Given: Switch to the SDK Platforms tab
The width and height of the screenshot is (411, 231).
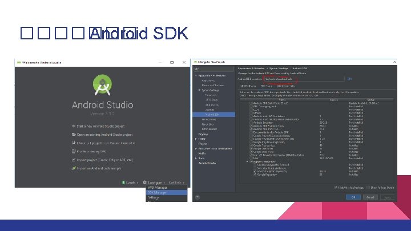Looking at the screenshot, I should [248, 86].
